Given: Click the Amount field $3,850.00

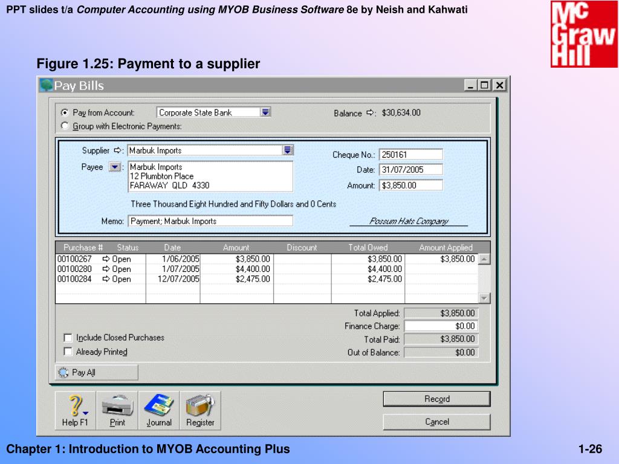Looking at the screenshot, I should pyautogui.click(x=411, y=185).
